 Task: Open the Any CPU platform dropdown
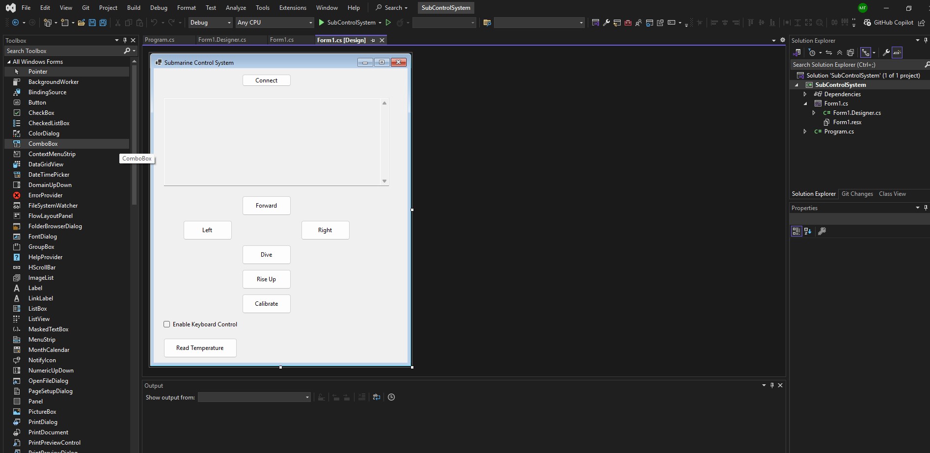coord(274,23)
